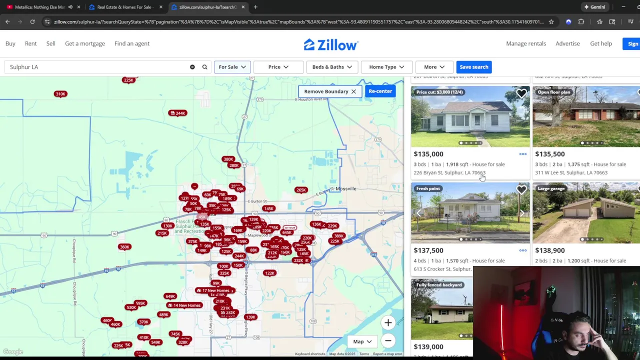This screenshot has height=360, width=640.
Task: Bookmark this page with star icon
Action: 551,21
